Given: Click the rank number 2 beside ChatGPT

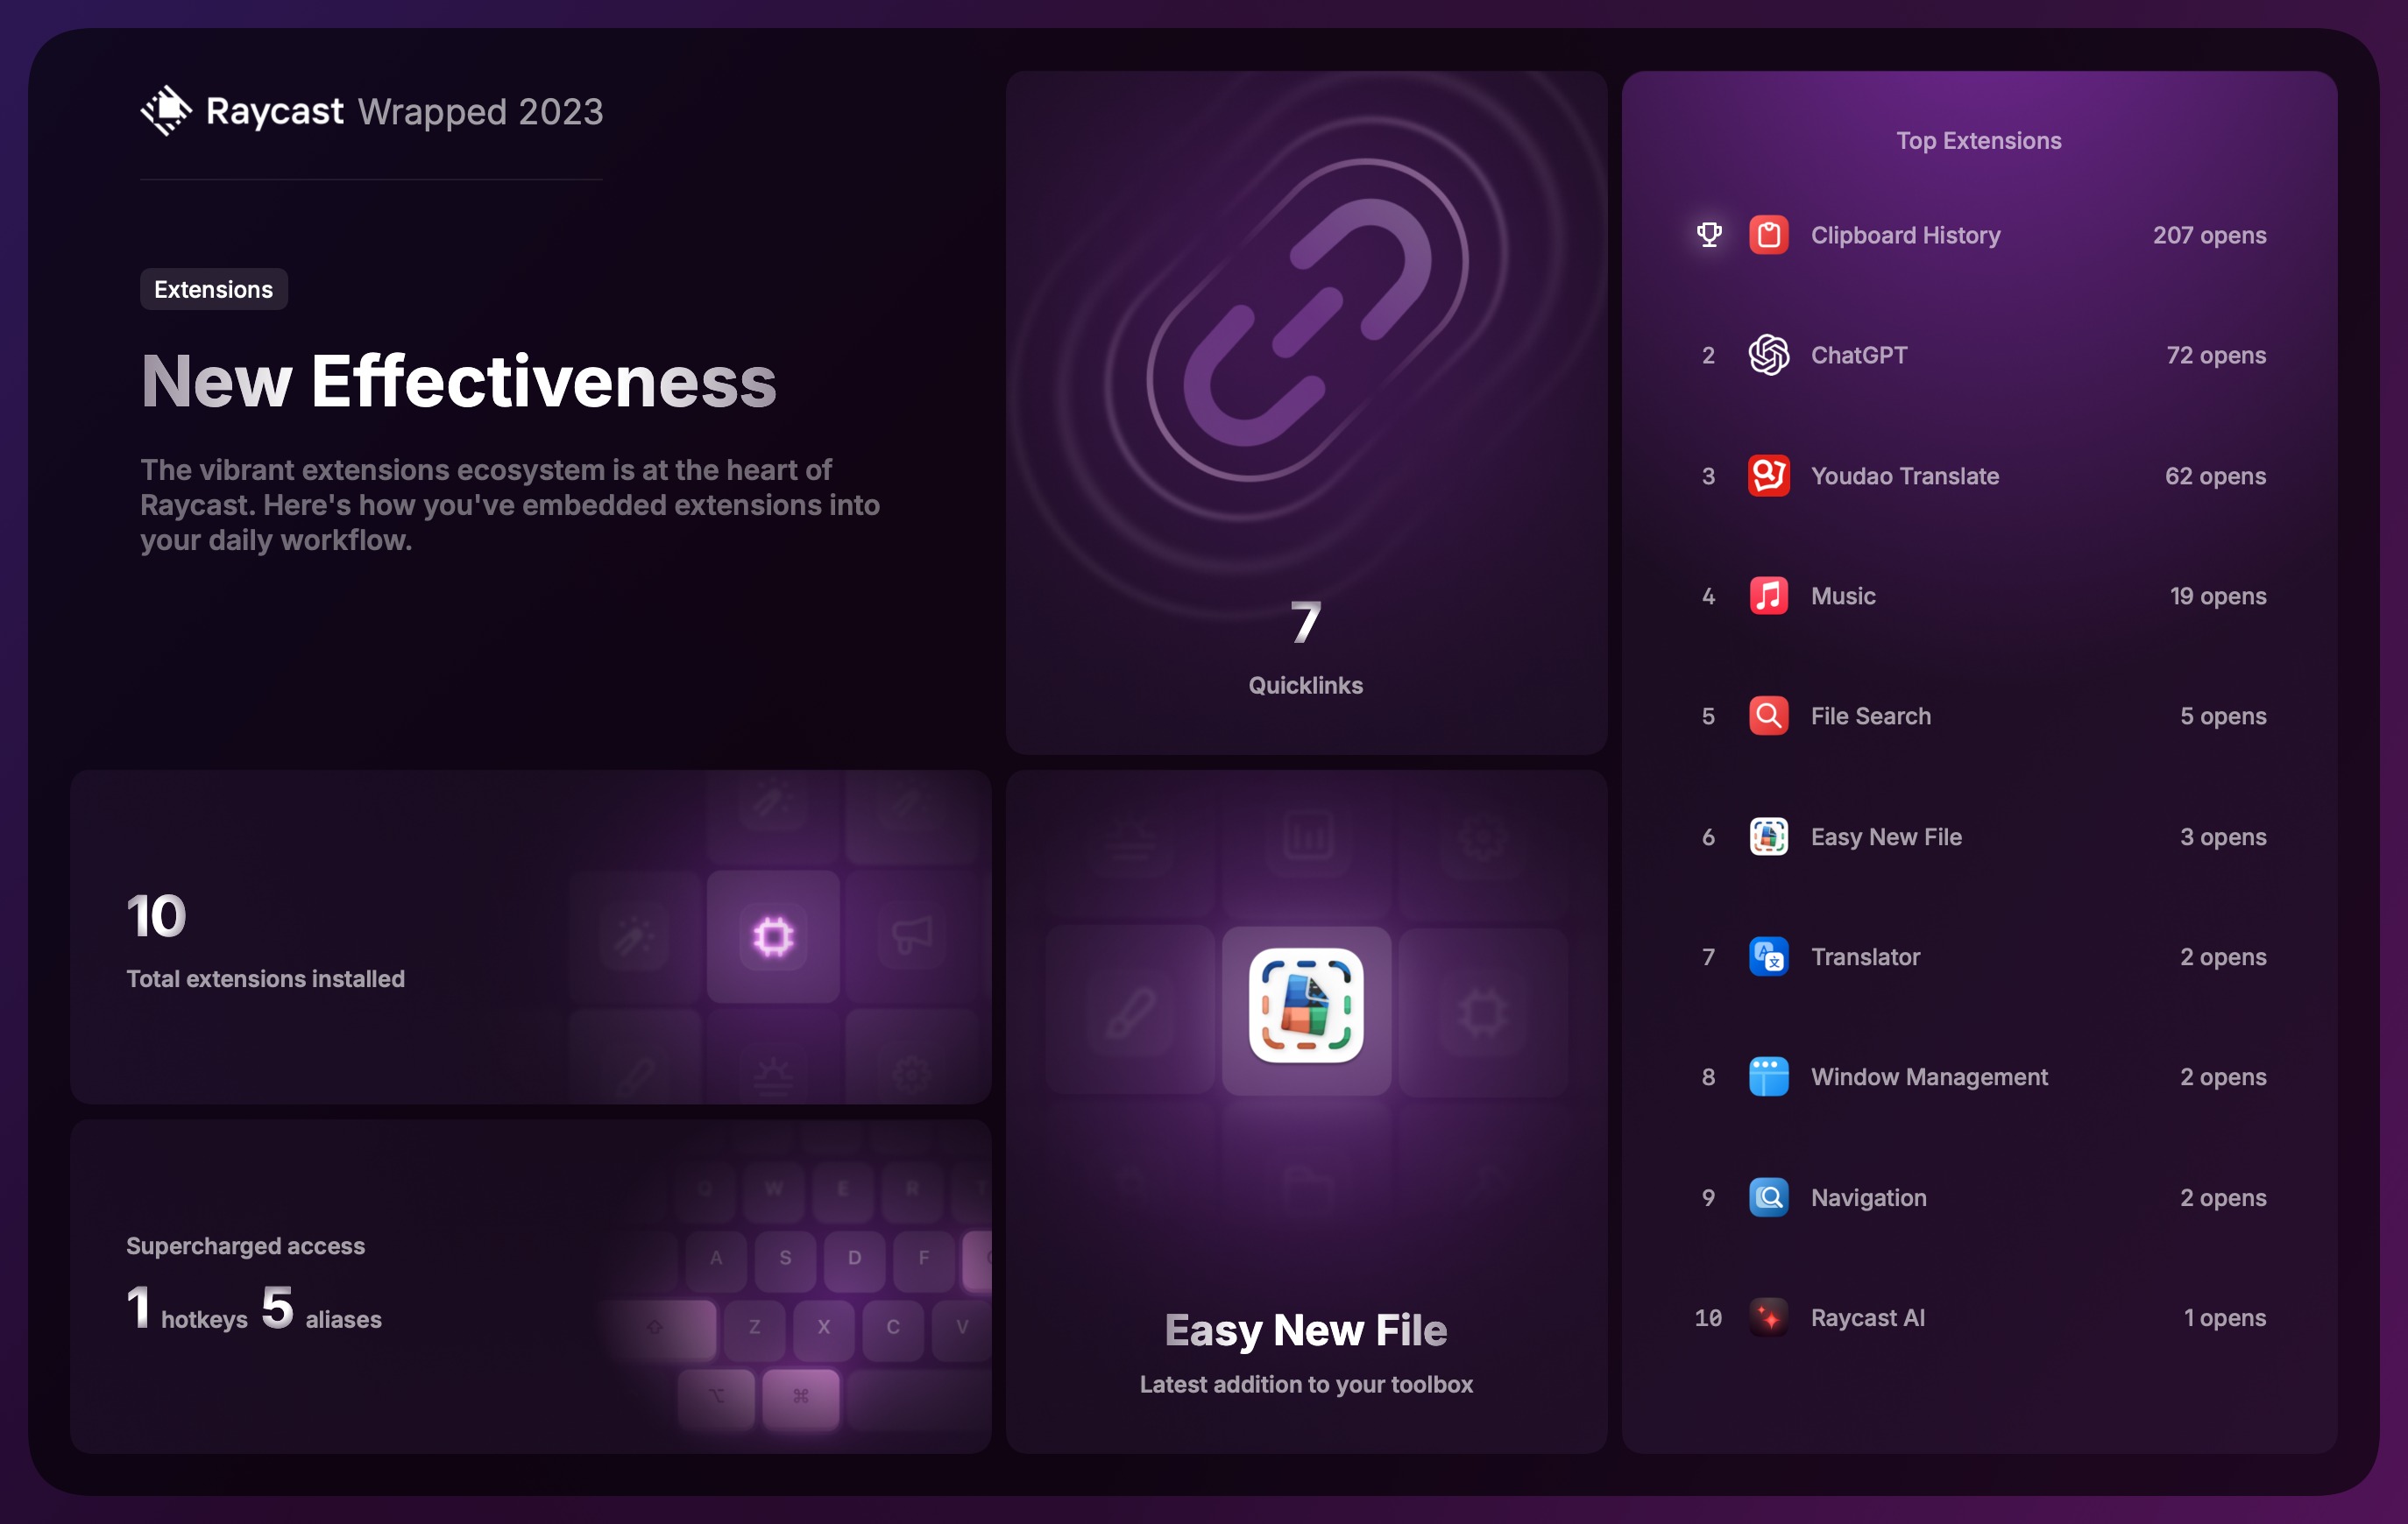Looking at the screenshot, I should (x=1708, y=355).
